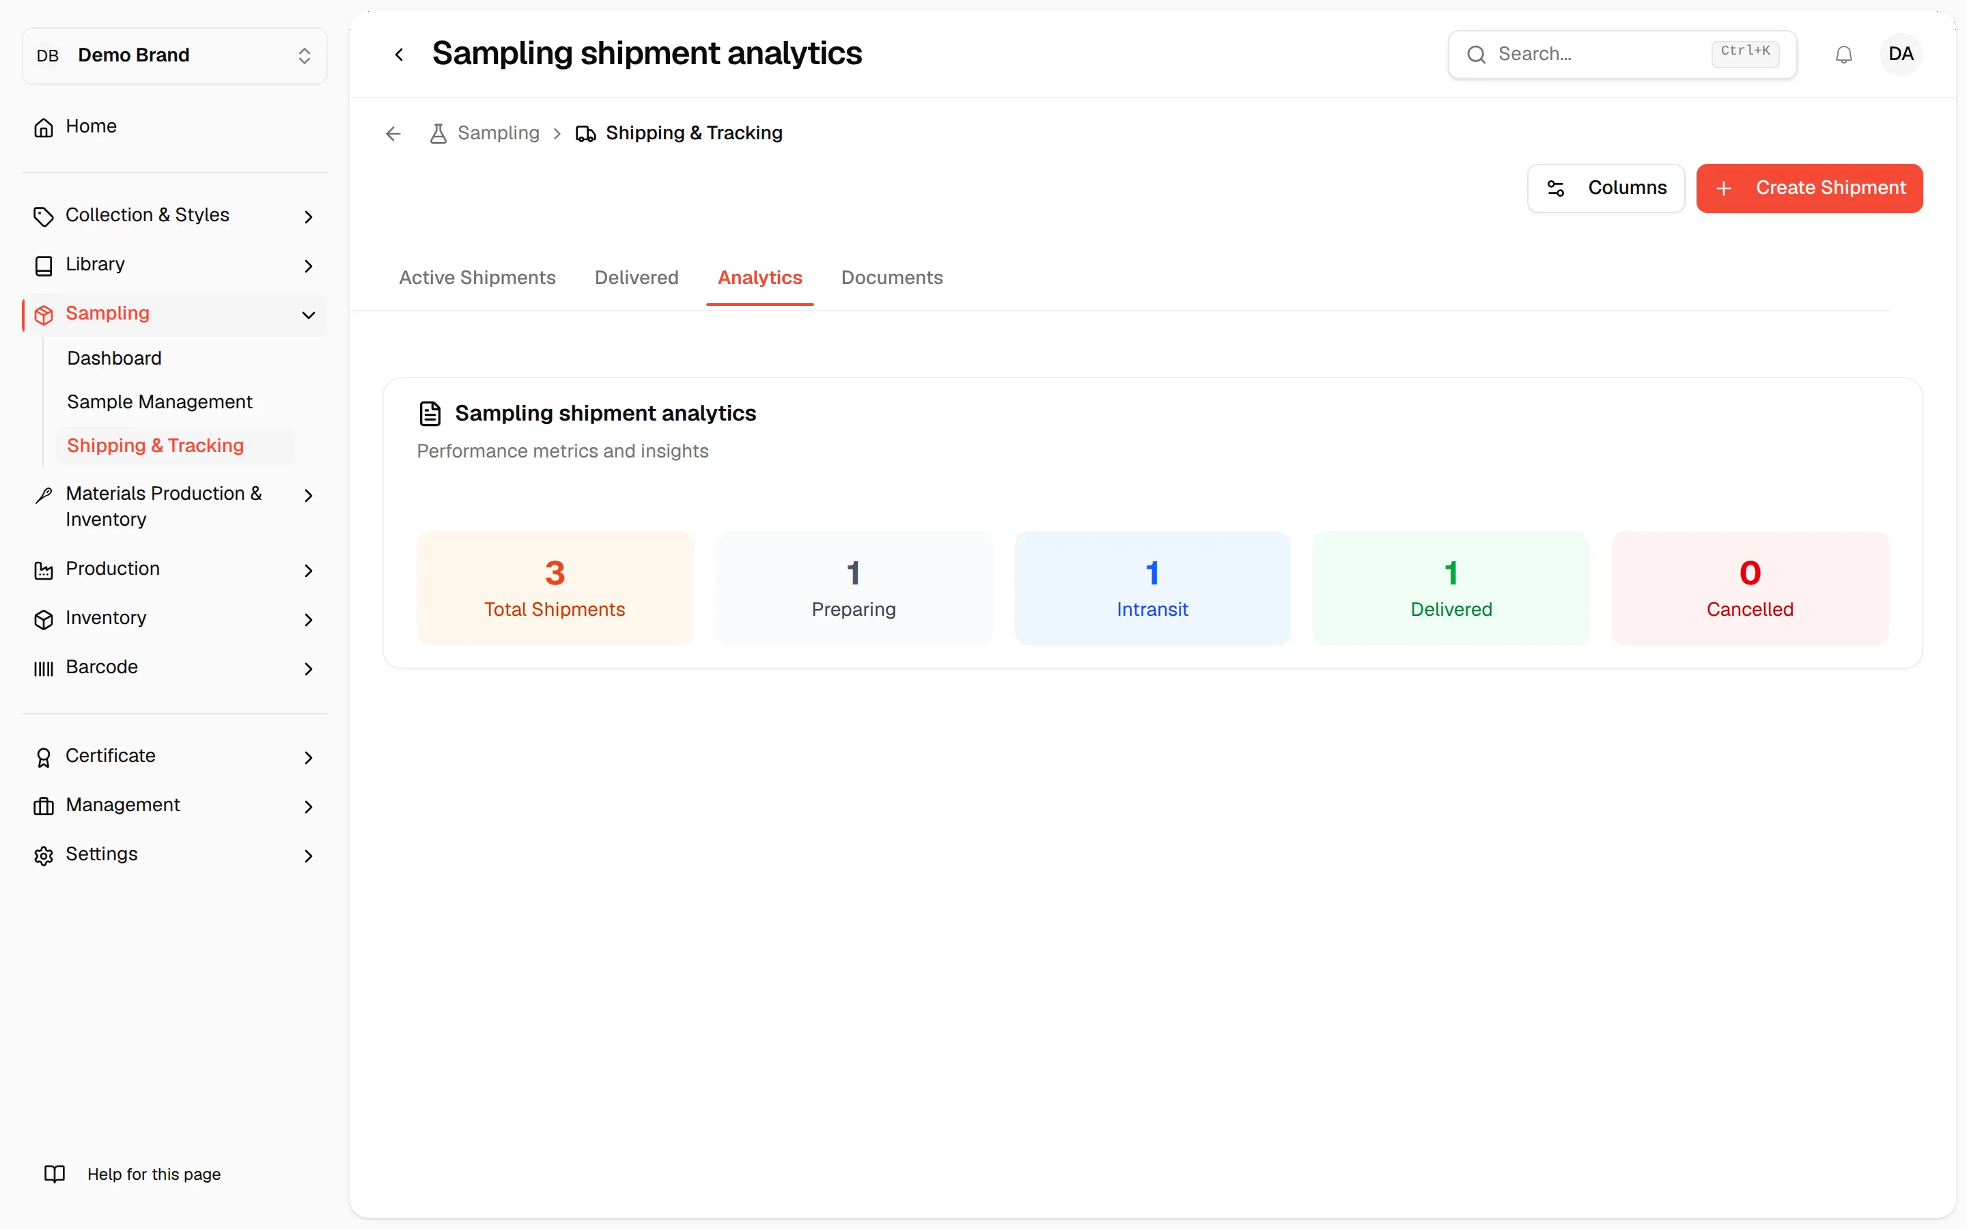The image size is (1967, 1229).
Task: Open Help for this page link
Action: pos(154,1174)
